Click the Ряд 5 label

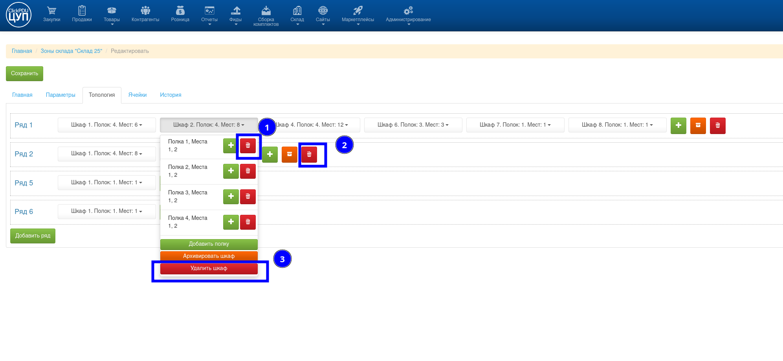pyautogui.click(x=24, y=183)
